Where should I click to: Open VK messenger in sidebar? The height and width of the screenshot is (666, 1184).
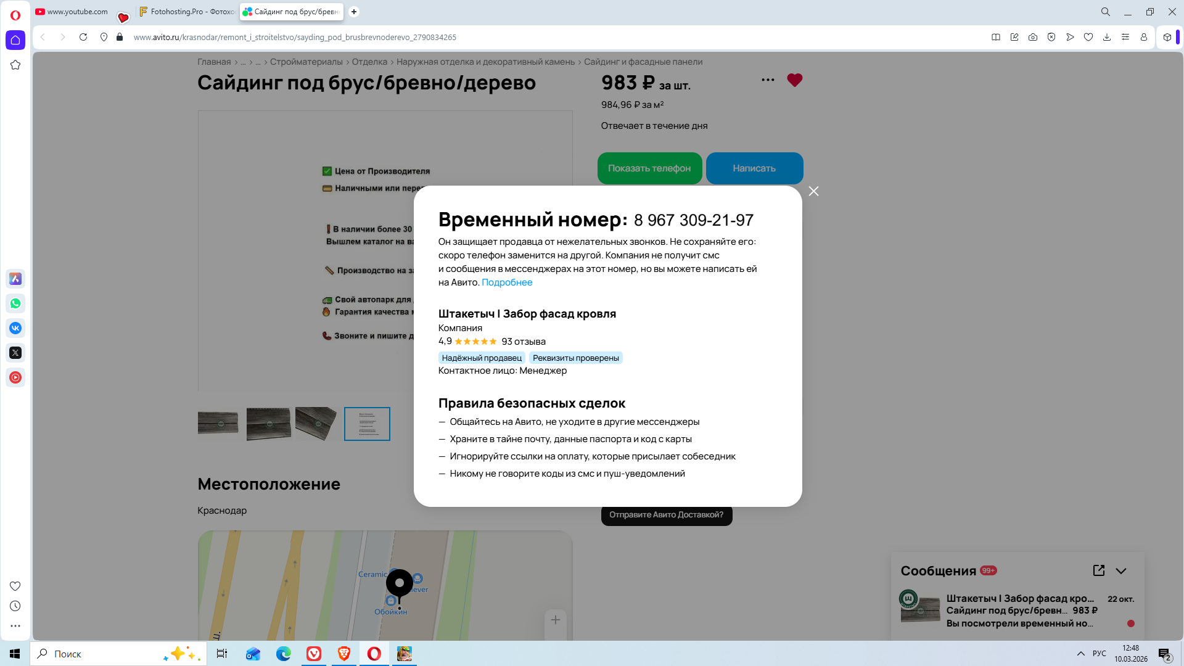[15, 328]
